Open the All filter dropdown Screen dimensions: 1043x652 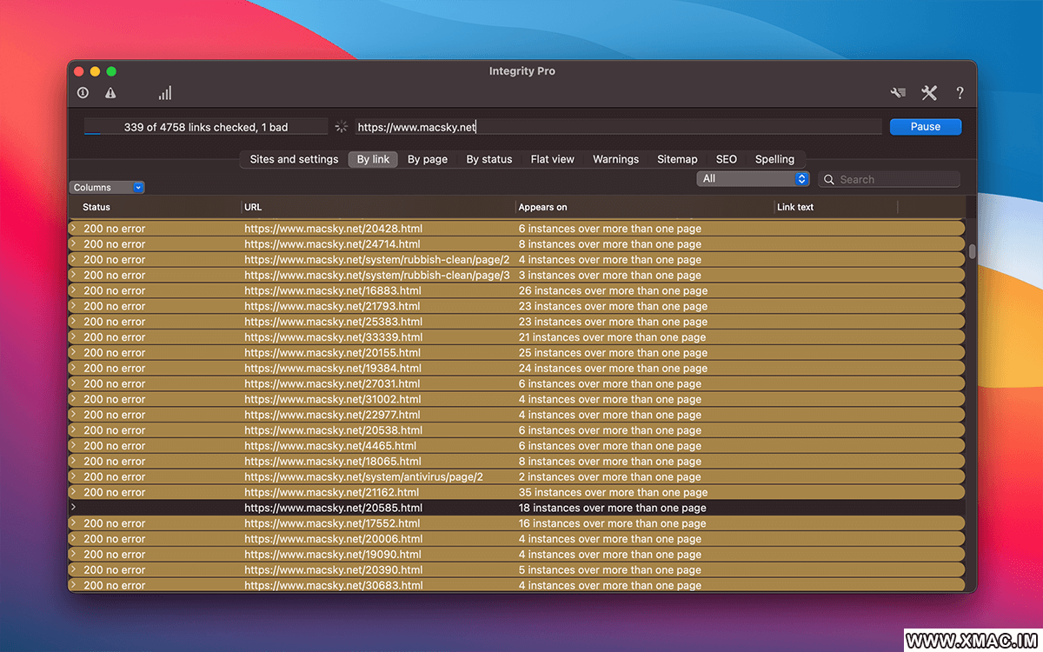(x=753, y=178)
